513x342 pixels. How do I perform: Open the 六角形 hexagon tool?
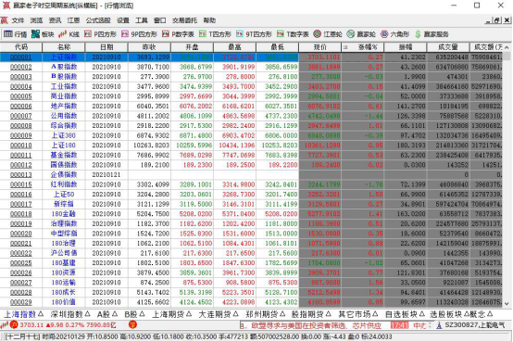[394, 34]
